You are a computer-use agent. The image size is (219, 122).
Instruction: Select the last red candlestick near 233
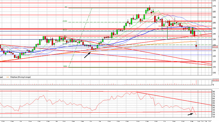pyautogui.click(x=196, y=46)
